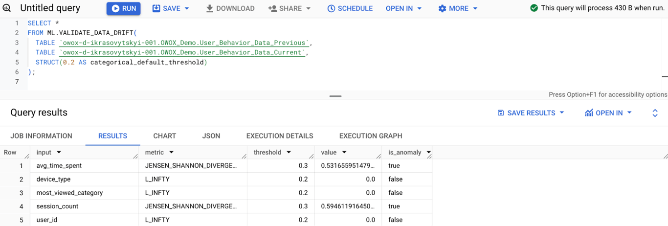The image size is (668, 226).
Task: Click the threshold 0.3 cell for avg_time_spent
Action: coord(281,166)
